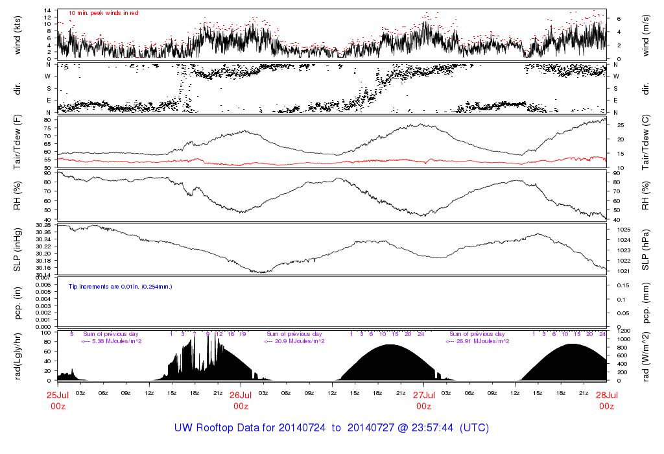Click the '5.38 MJoules/m^2' radiation sum label

pyautogui.click(x=112, y=340)
